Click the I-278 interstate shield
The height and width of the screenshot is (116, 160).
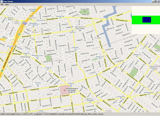click(25, 23)
